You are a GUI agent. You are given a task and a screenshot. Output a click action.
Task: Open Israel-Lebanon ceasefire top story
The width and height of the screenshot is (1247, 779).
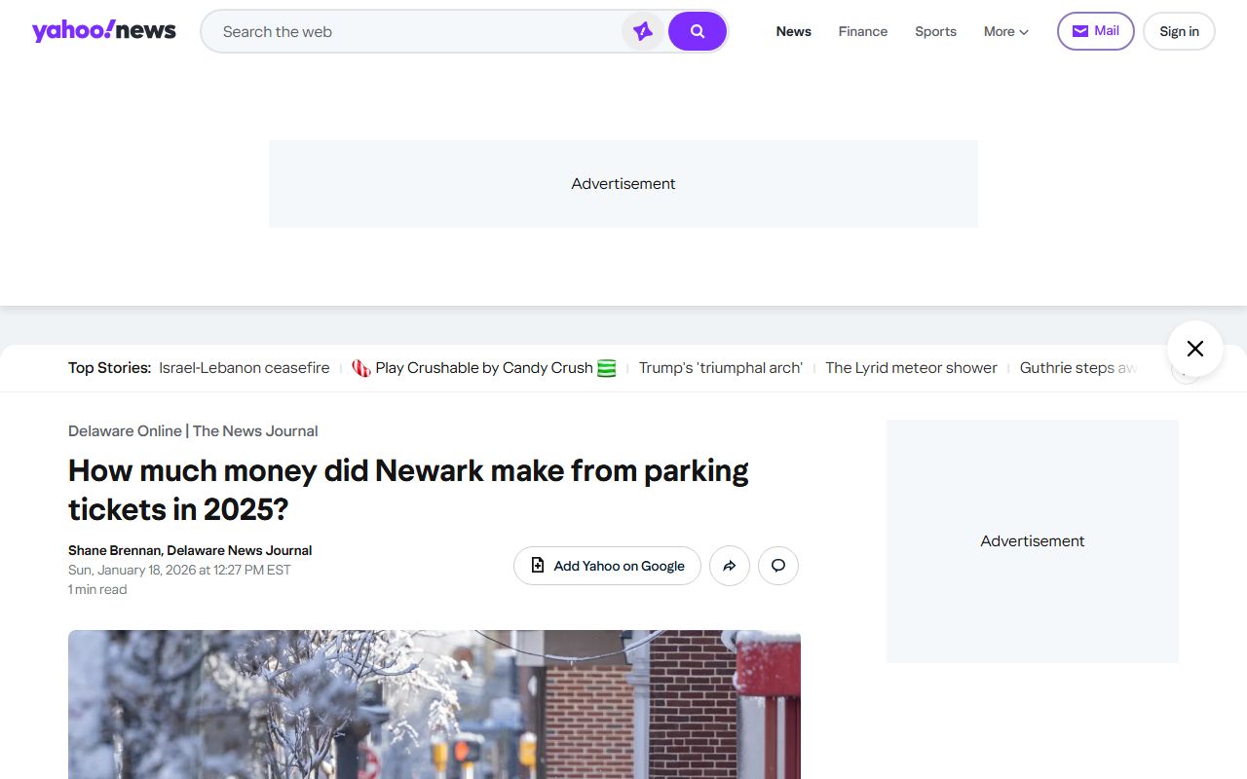[245, 368]
